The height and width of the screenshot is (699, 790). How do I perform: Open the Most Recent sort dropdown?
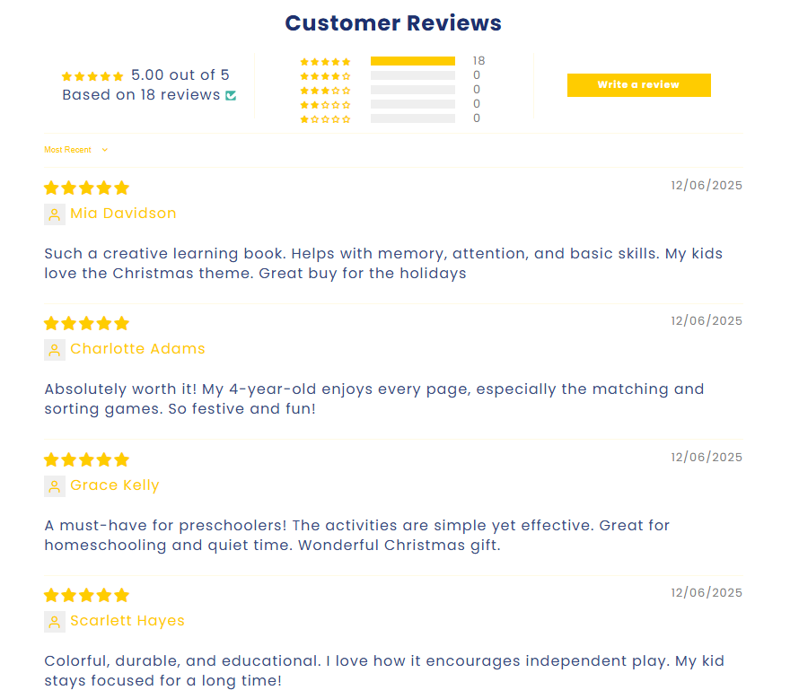pos(69,150)
